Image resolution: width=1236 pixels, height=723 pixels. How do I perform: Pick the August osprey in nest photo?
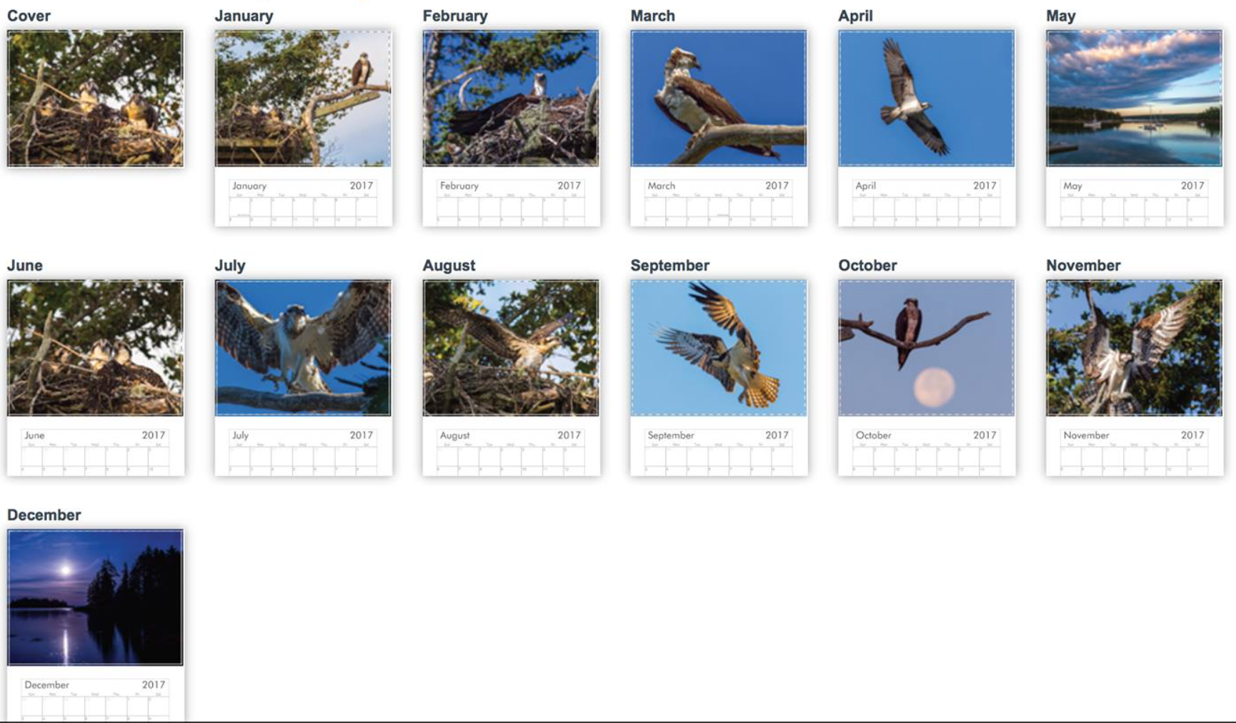[x=511, y=348]
